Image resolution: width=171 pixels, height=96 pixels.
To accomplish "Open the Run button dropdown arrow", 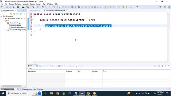I will pos(20,7).
